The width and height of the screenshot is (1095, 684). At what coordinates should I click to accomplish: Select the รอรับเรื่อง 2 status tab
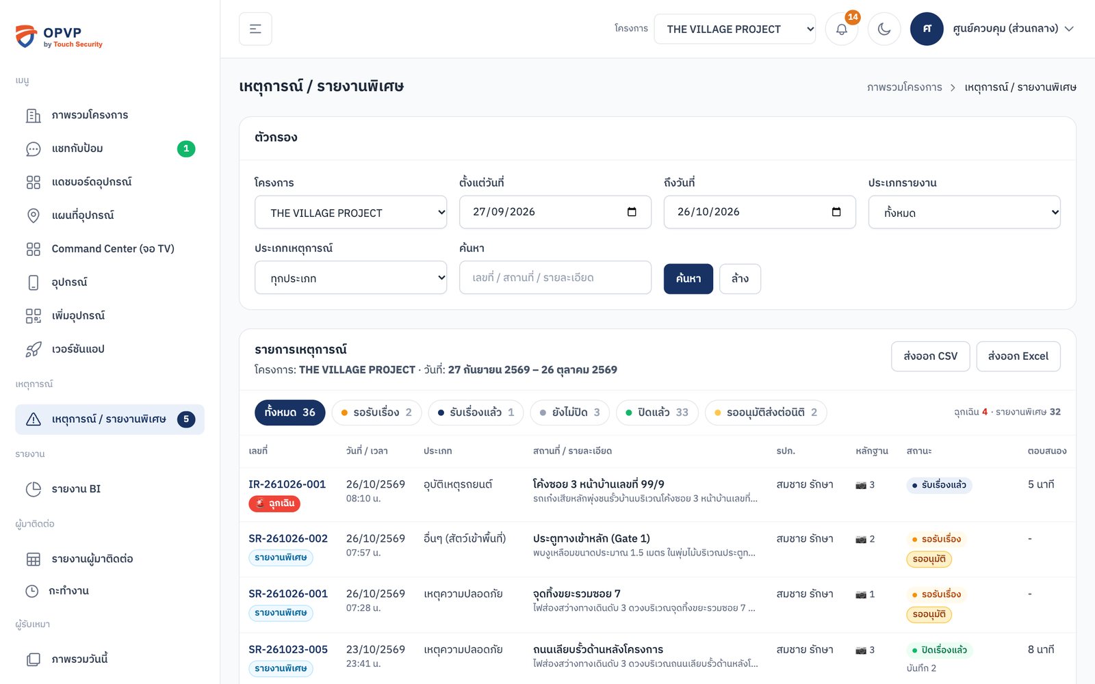376,412
